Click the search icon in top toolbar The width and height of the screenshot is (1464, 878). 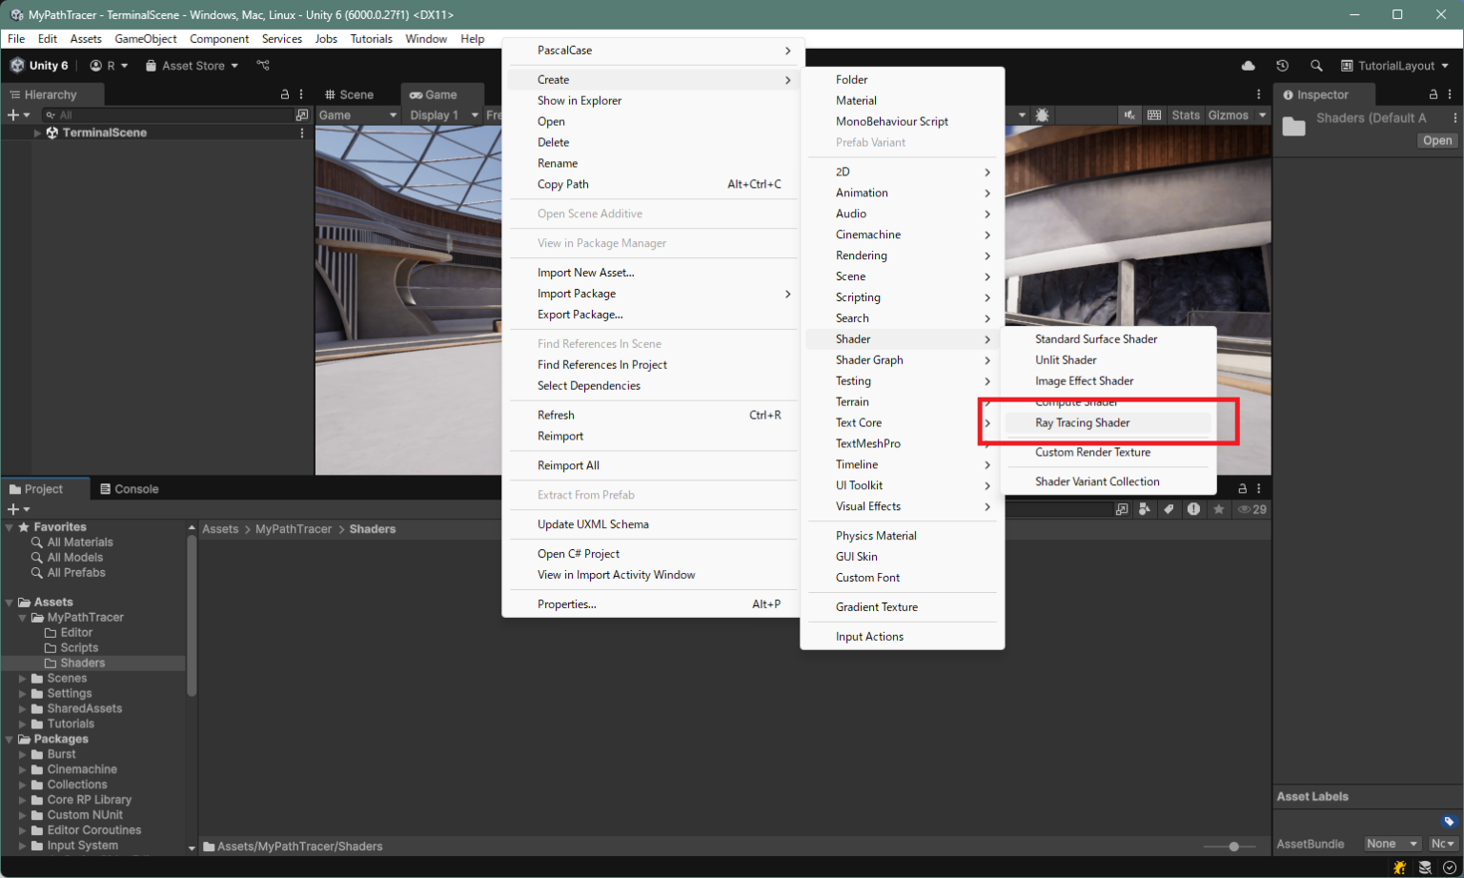tap(1317, 65)
